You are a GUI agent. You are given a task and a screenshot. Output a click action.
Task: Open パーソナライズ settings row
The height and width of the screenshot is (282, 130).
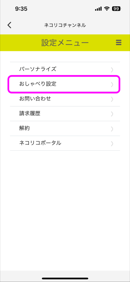(65, 69)
